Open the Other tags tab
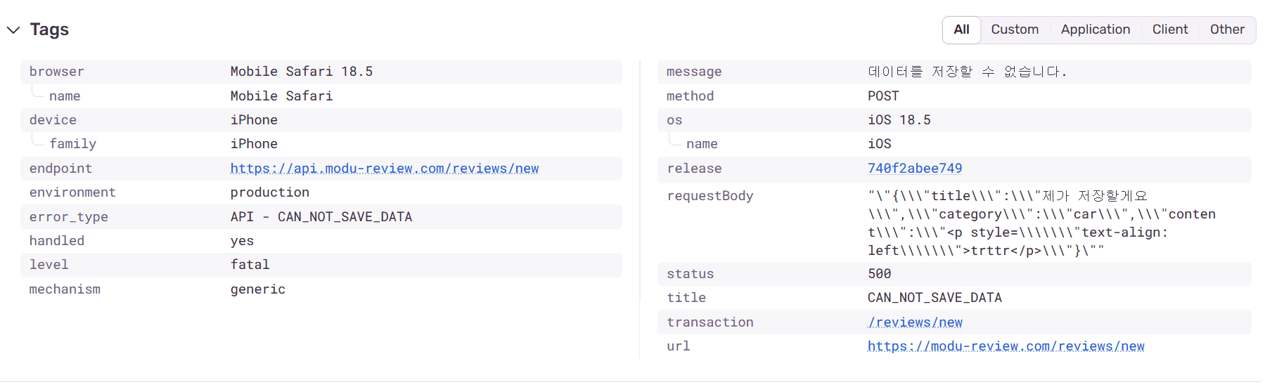1265x387 pixels. tap(1226, 29)
